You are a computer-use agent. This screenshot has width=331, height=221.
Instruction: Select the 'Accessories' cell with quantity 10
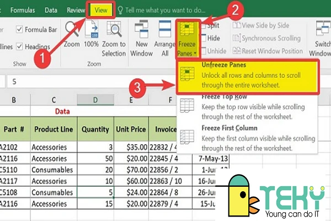tap(54, 181)
